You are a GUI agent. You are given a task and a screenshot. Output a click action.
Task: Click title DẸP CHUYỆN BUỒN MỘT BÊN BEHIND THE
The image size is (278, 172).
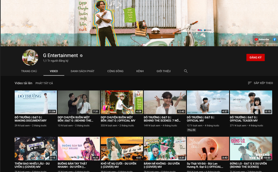pos(75,119)
